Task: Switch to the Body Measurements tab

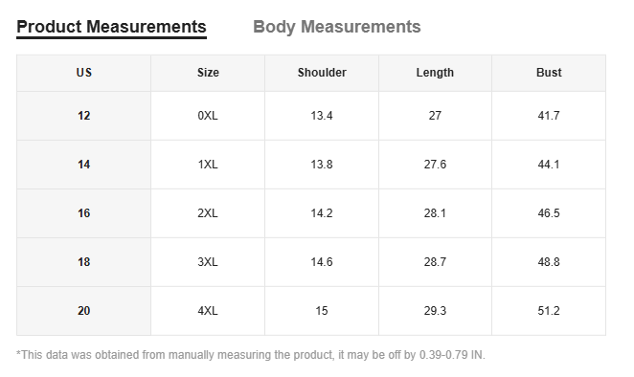Action: point(337,27)
